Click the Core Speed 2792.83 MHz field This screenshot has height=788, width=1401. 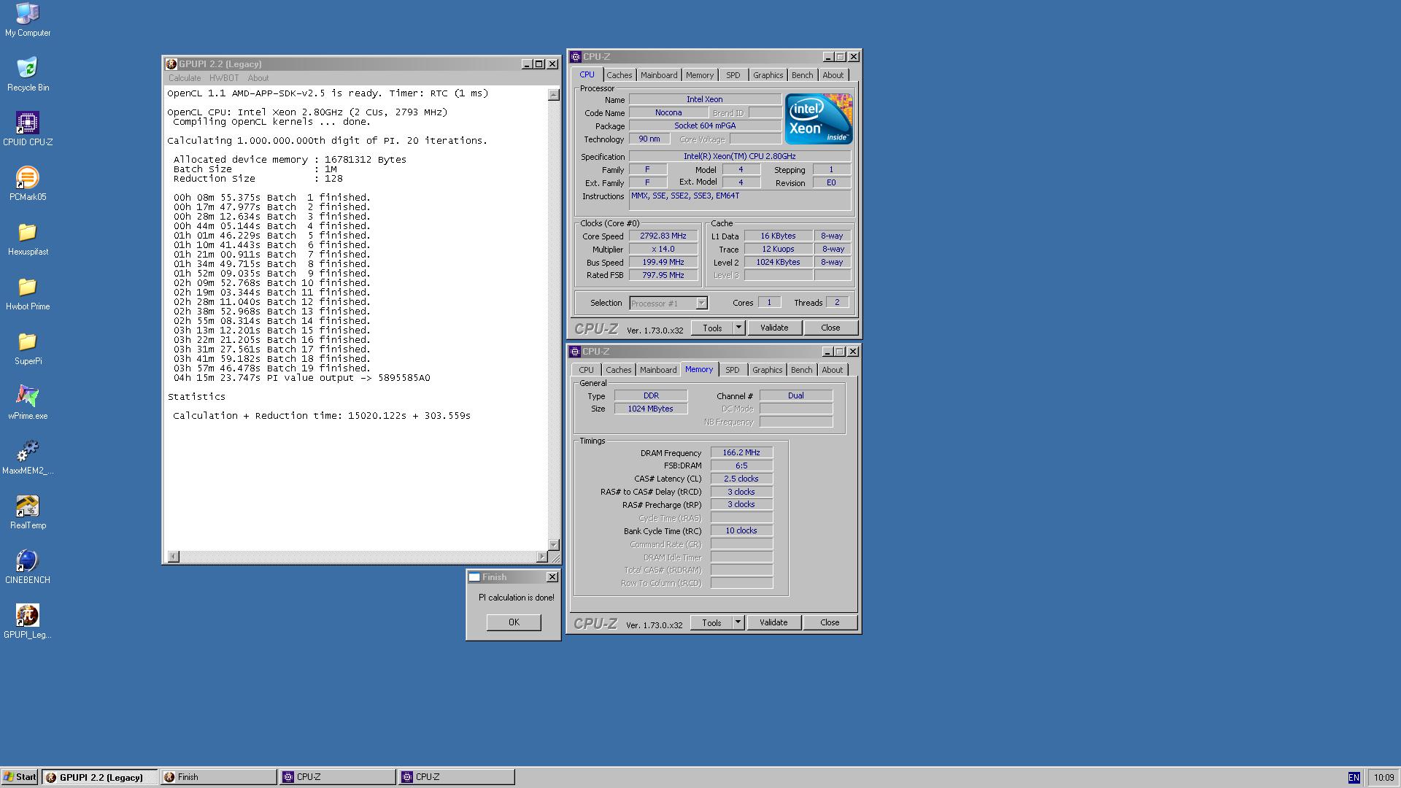(x=663, y=236)
